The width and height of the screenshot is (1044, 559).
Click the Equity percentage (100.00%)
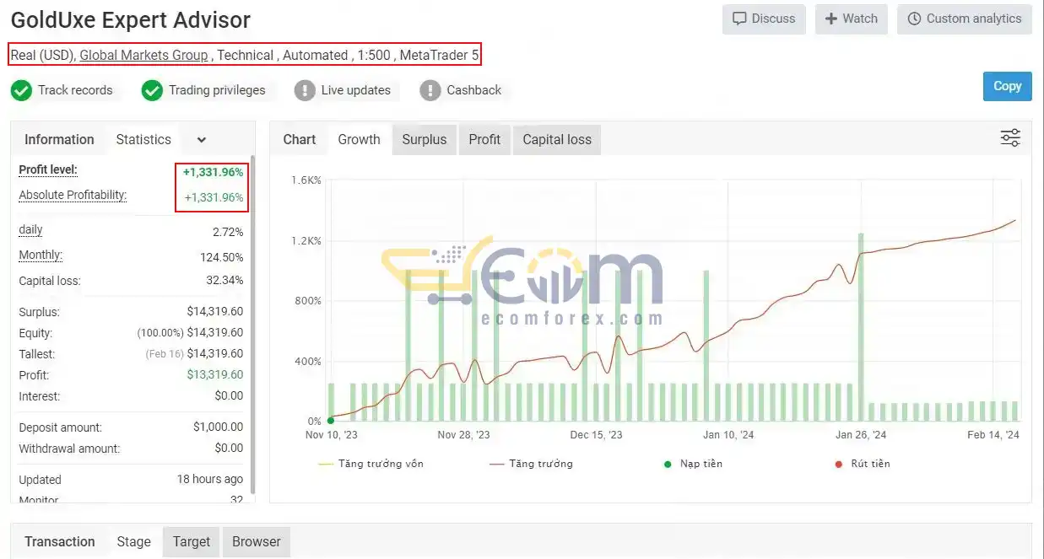click(x=160, y=333)
